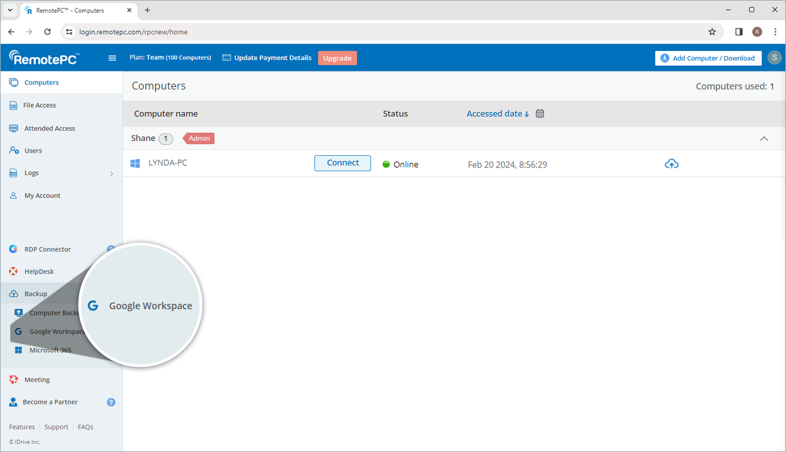Click the forward navigation arrow
This screenshot has width=786, height=452.
tap(29, 32)
